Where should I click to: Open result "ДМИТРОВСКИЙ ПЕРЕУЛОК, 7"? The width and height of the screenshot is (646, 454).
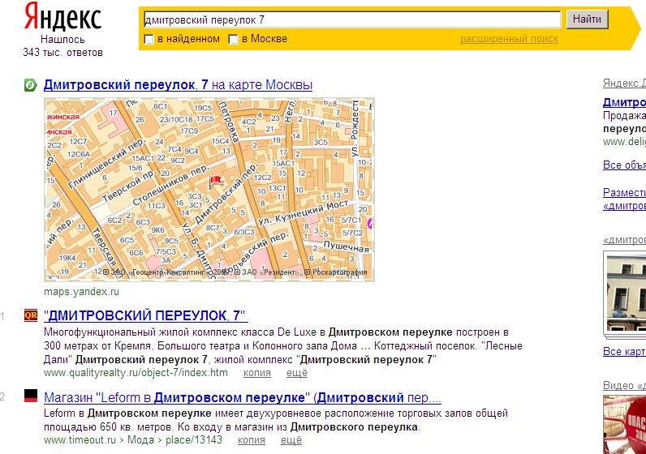[x=145, y=315]
